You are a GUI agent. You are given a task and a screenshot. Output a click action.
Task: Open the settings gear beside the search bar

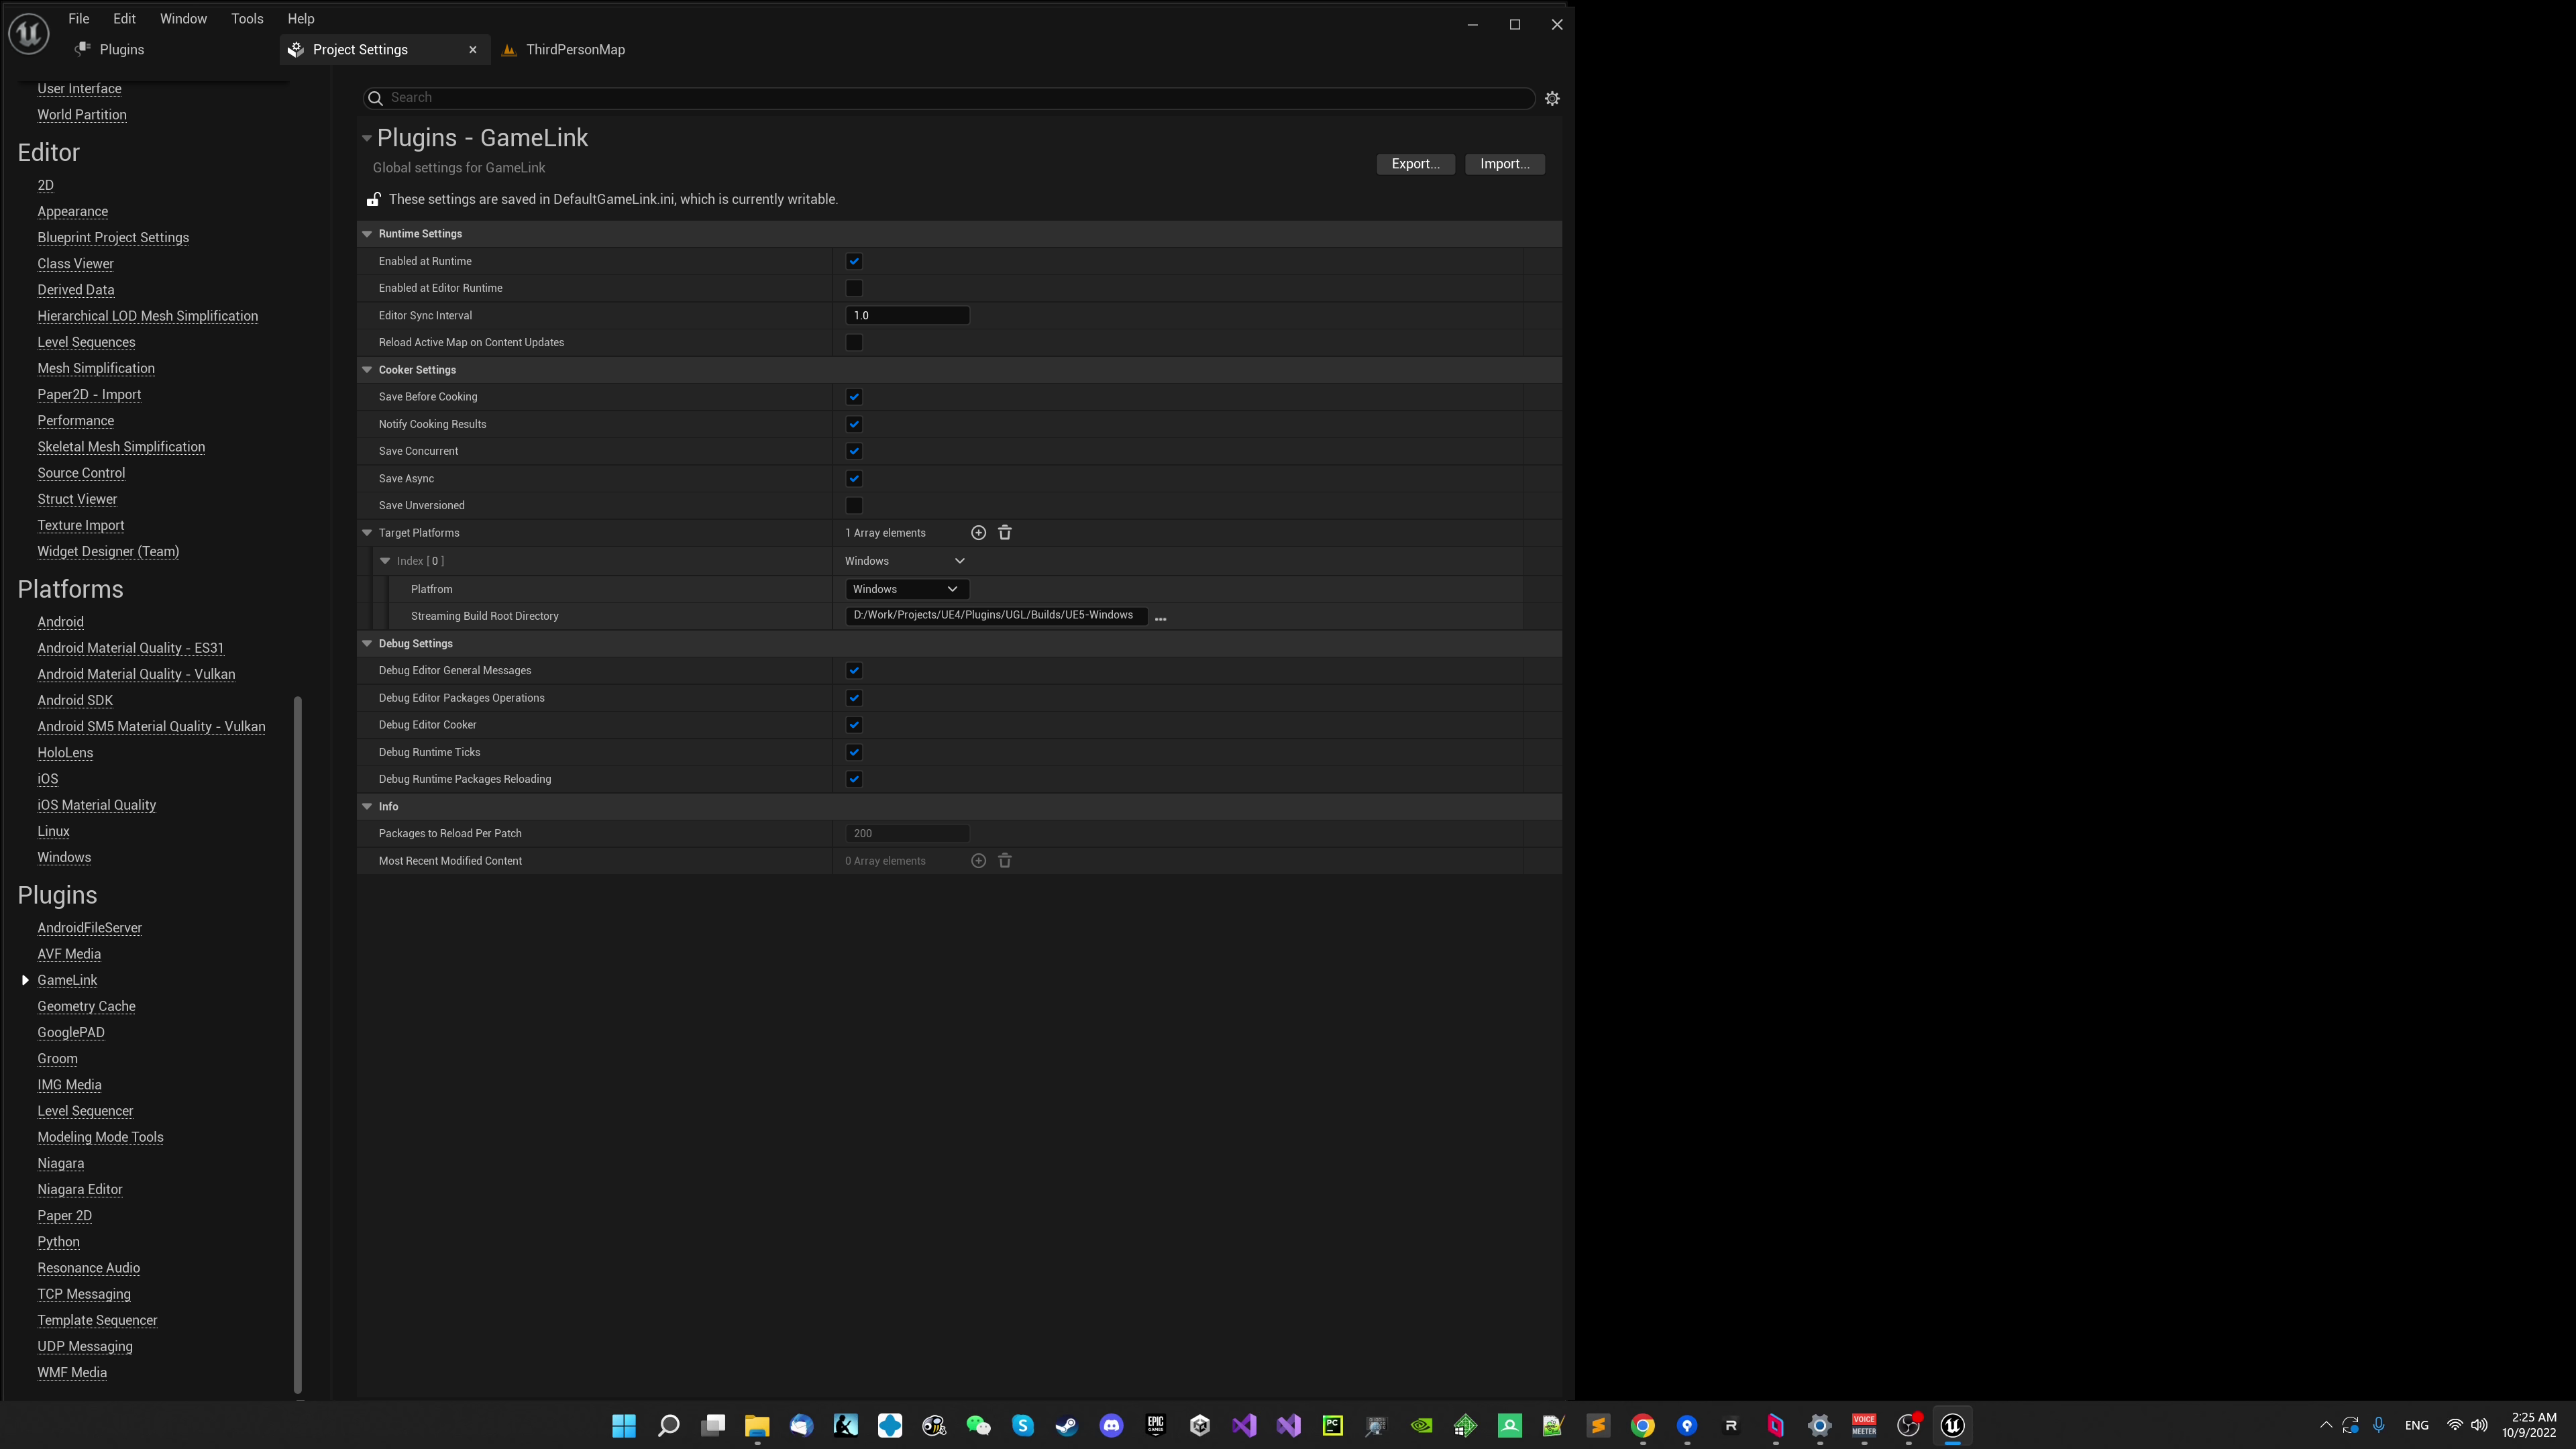(1552, 98)
